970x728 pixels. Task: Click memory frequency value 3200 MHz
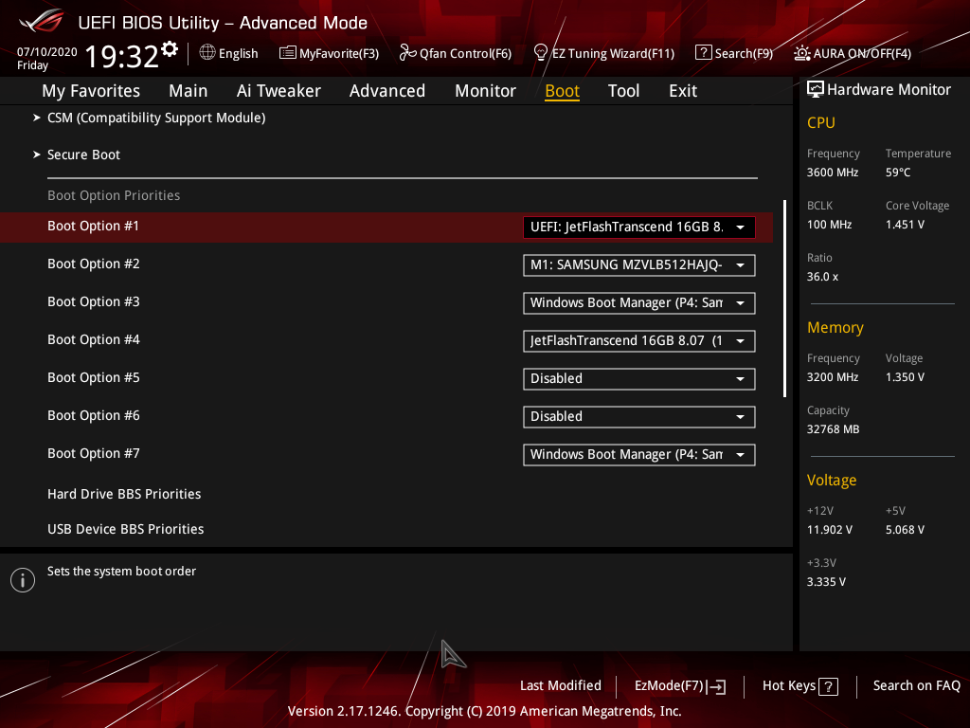833,377
